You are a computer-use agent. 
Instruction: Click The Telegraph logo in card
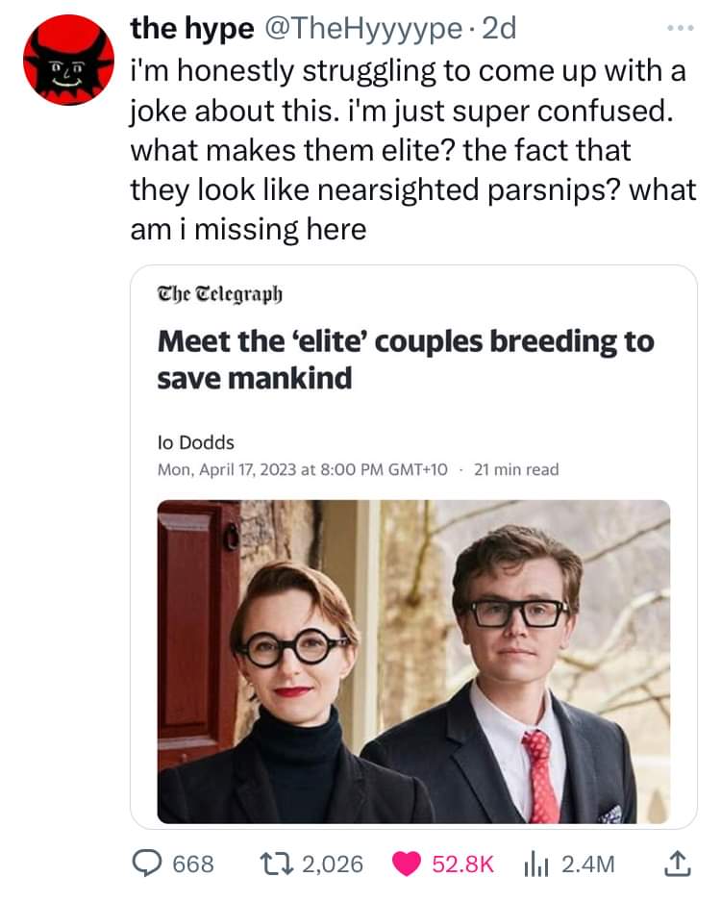(x=221, y=293)
